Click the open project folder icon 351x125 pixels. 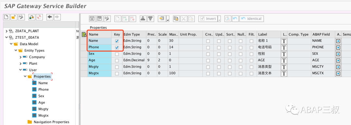click(x=14, y=17)
